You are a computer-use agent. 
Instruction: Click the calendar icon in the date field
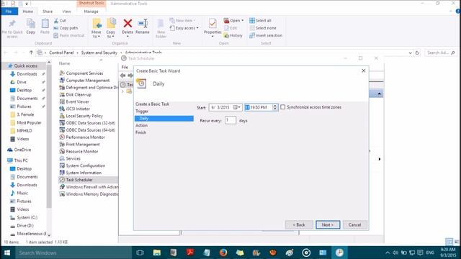pos(236,107)
